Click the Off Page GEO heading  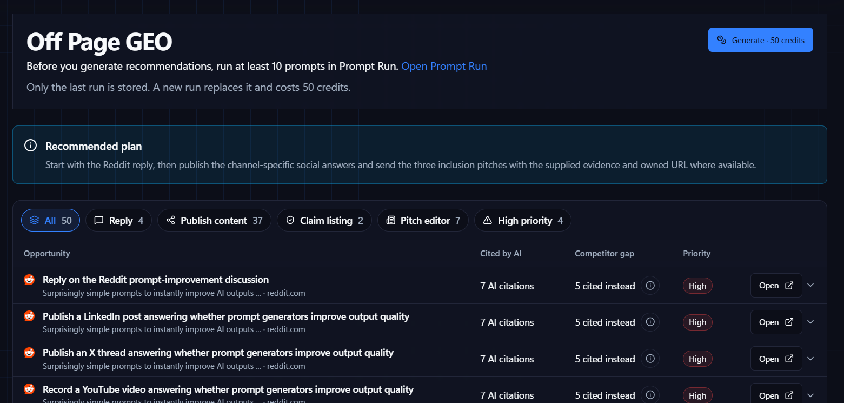coord(99,42)
